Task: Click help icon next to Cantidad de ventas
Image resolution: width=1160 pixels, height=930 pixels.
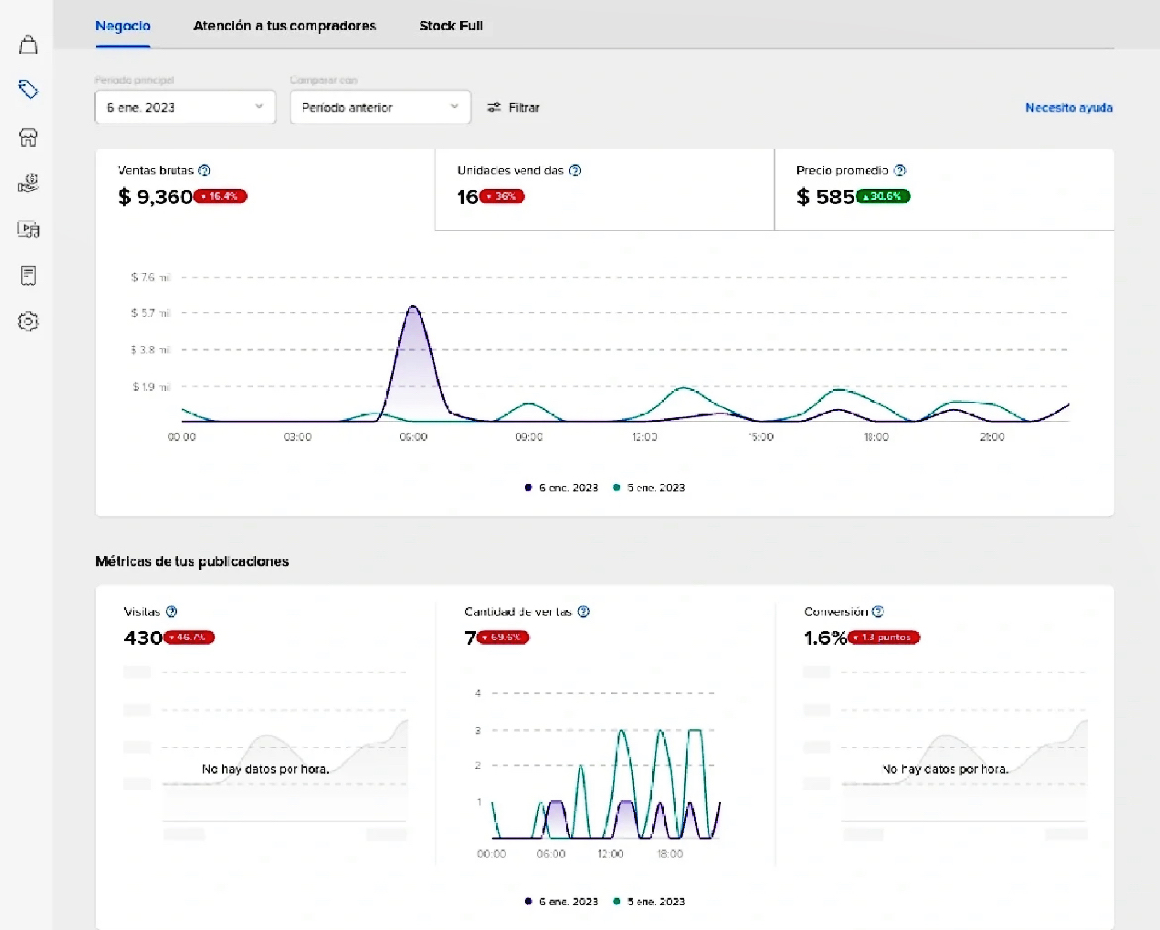Action: click(x=584, y=611)
